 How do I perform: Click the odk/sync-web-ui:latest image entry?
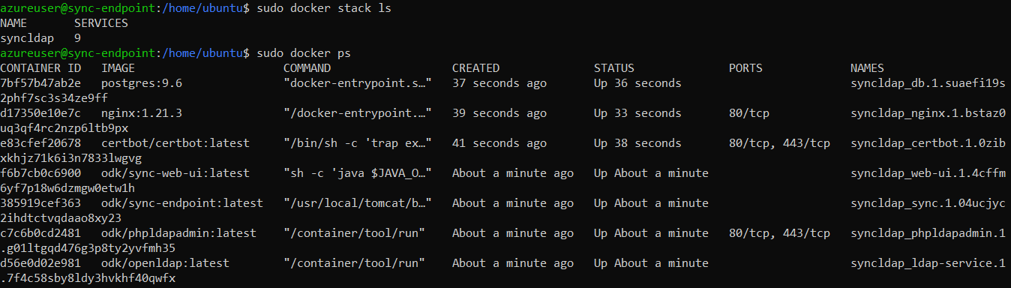coord(175,173)
